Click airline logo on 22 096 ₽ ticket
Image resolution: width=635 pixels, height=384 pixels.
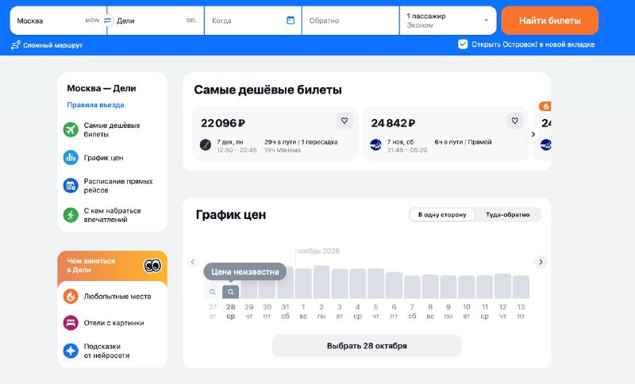pos(206,145)
